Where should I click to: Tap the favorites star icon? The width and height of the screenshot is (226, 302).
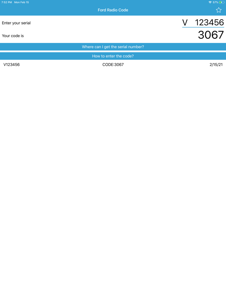(x=219, y=10)
